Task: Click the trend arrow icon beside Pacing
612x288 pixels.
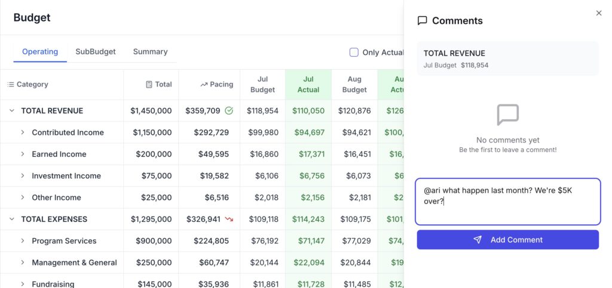Action: tap(204, 85)
